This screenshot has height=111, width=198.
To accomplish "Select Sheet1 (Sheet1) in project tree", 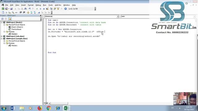I will coord(17,27).
